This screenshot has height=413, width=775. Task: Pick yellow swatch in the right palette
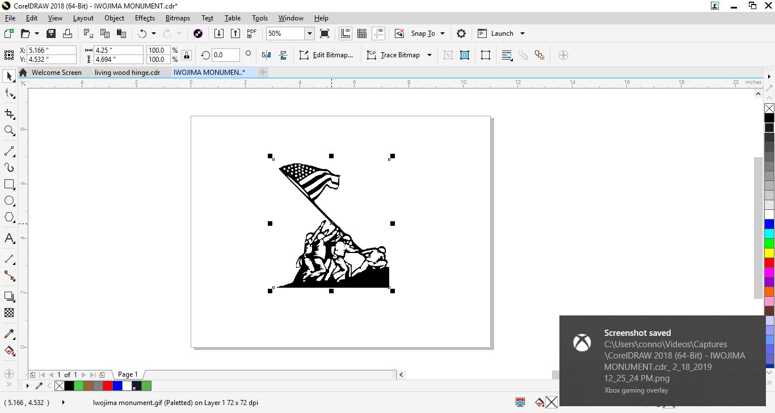(x=769, y=253)
